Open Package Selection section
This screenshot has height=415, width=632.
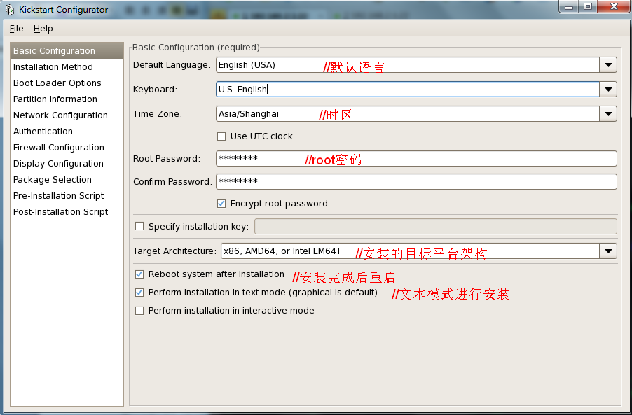point(67,180)
